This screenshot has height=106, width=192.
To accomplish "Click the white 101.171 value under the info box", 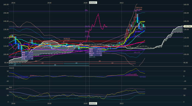I will click(92, 57).
